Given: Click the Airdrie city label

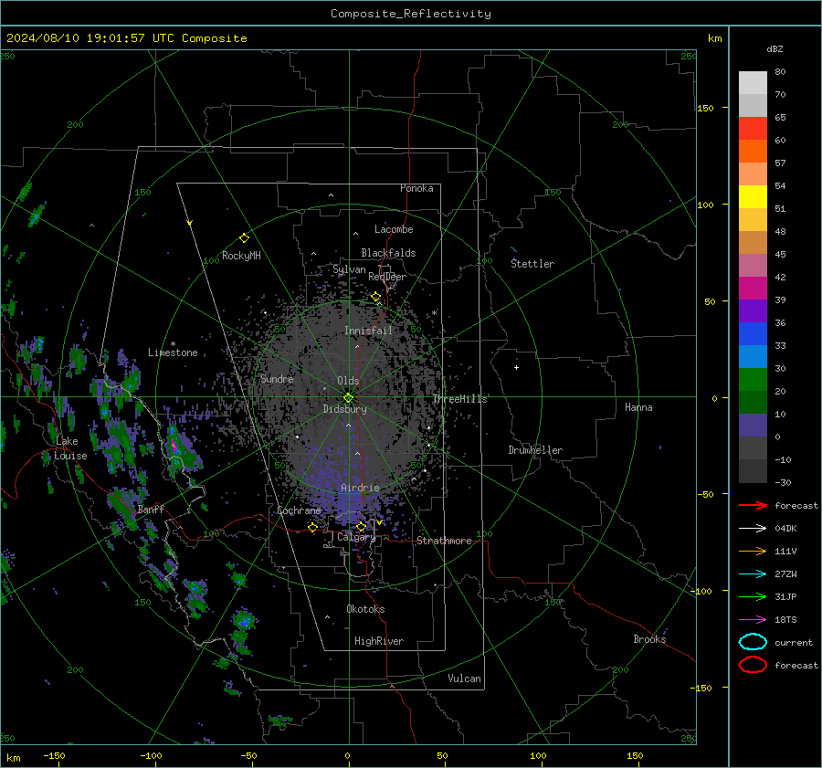Looking at the screenshot, I should (x=360, y=488).
